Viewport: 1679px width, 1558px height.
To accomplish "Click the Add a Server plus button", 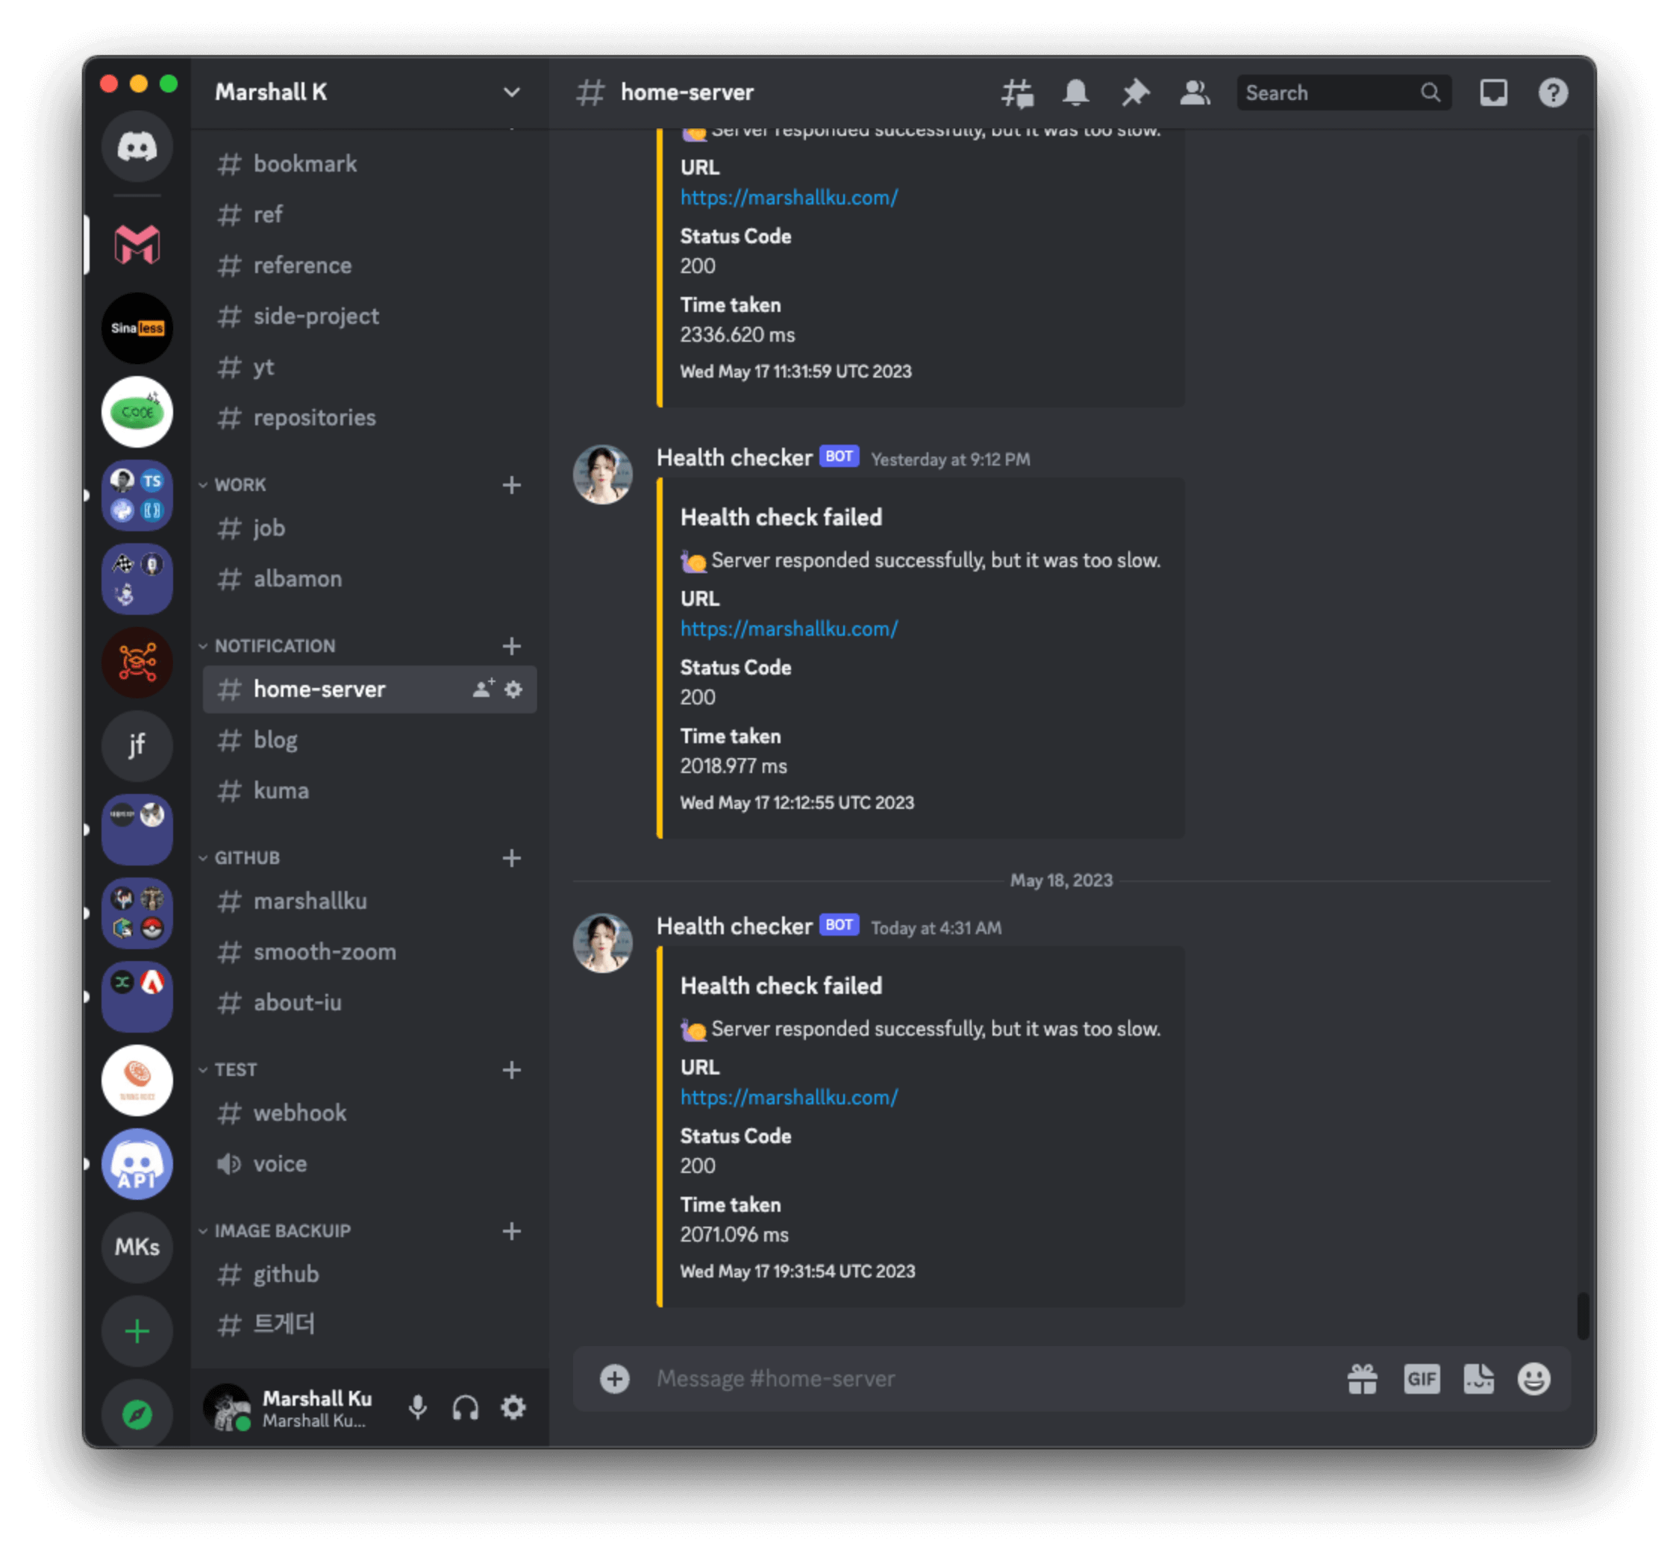I will [x=137, y=1331].
